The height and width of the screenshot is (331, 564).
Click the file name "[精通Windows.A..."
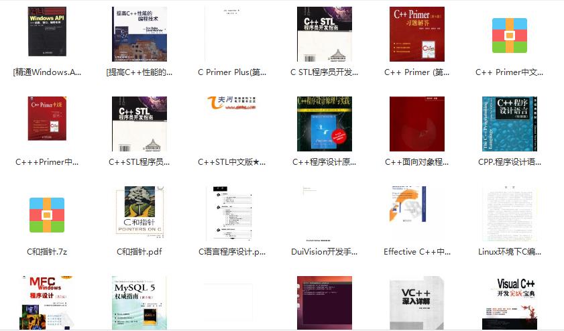(x=47, y=72)
